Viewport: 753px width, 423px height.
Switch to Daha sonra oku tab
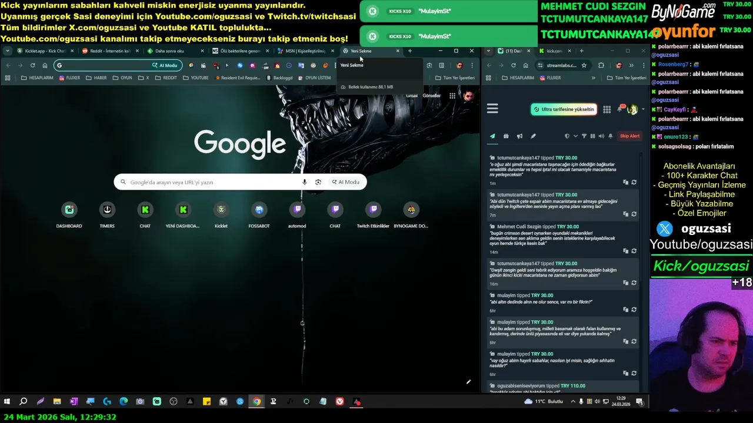(175, 51)
